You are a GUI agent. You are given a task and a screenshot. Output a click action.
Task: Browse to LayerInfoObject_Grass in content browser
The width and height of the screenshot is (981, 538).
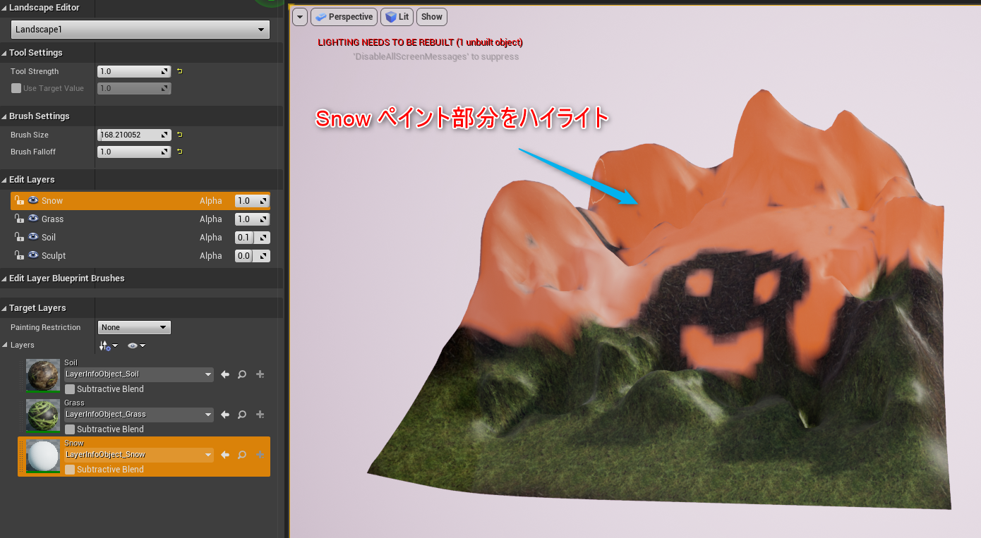(x=242, y=415)
